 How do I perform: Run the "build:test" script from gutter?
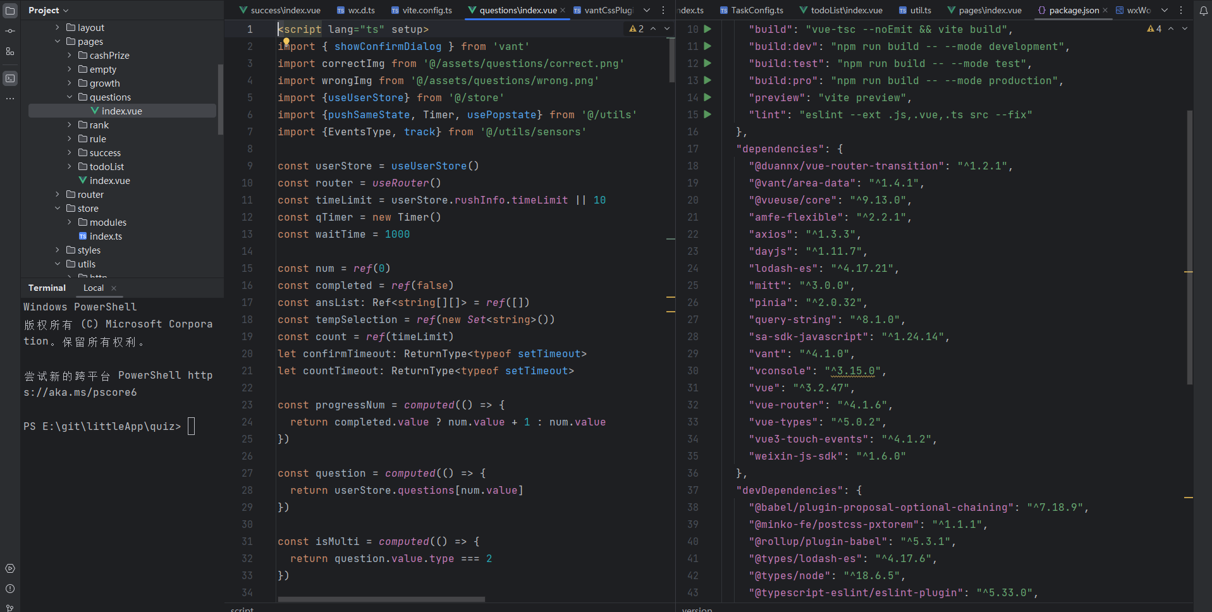[707, 63]
